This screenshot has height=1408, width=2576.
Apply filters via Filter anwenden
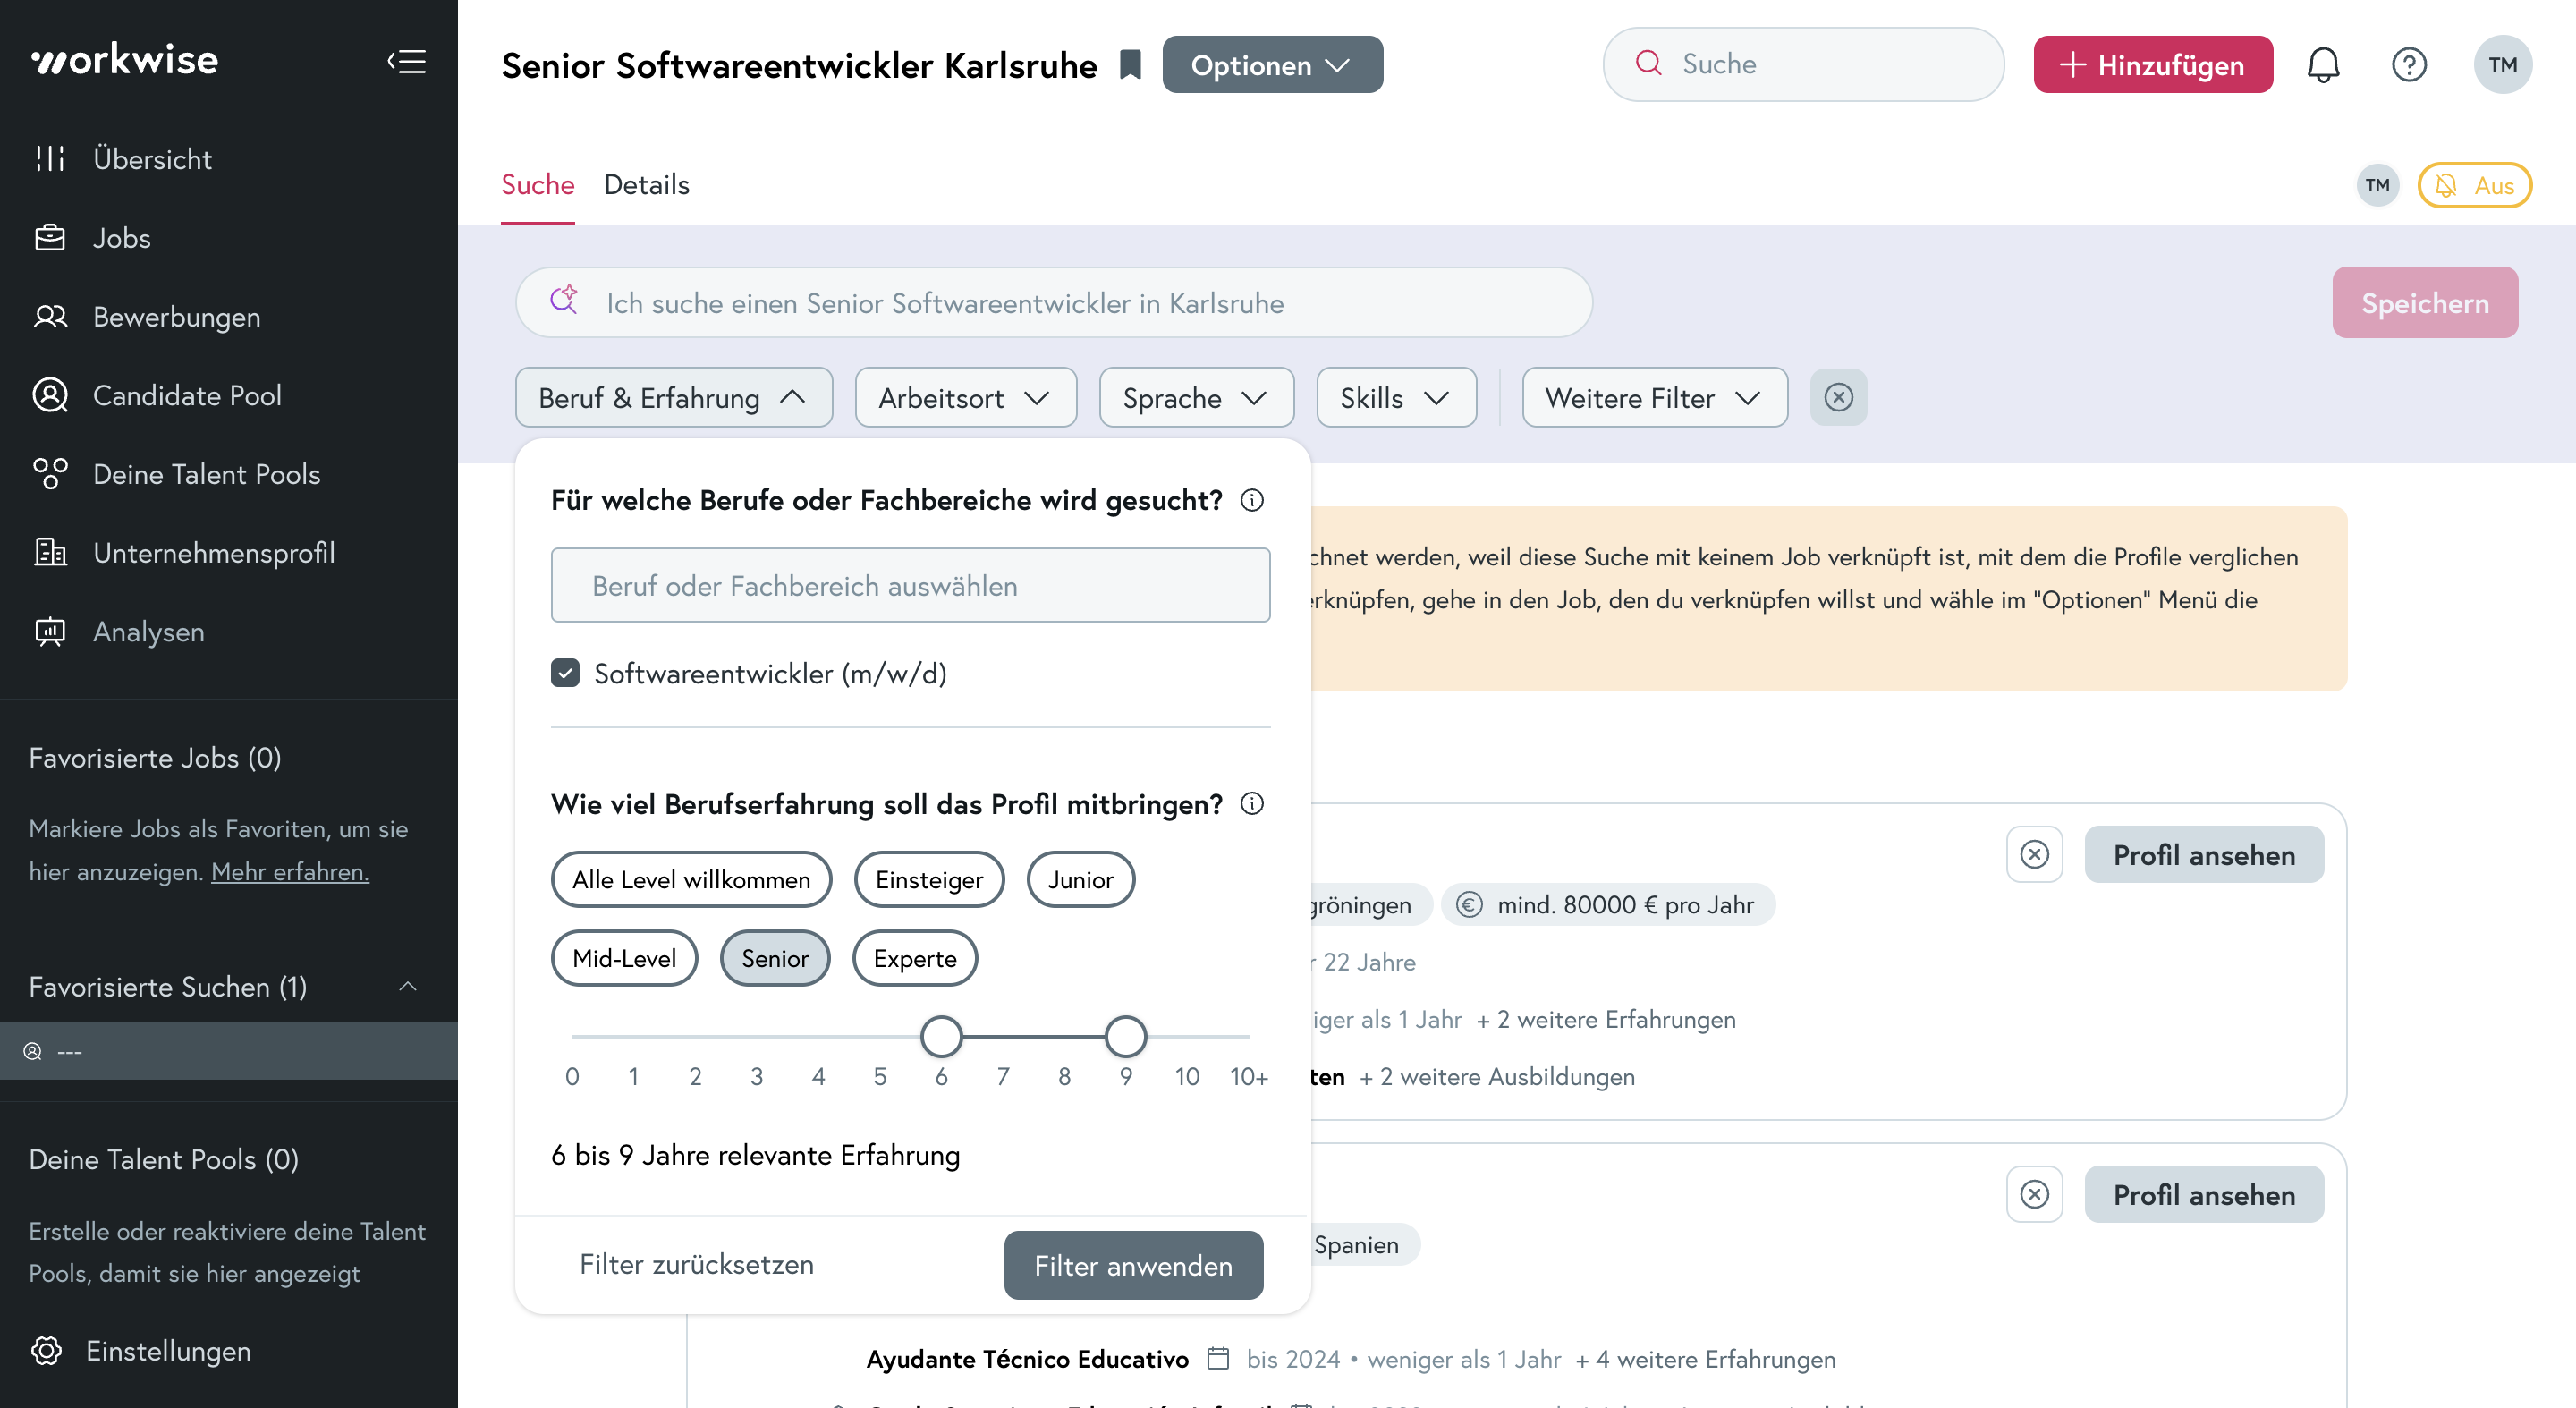(1133, 1265)
